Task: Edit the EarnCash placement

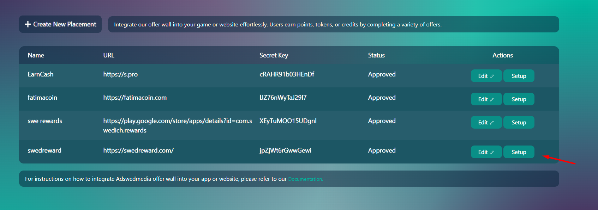Action: tap(486, 76)
